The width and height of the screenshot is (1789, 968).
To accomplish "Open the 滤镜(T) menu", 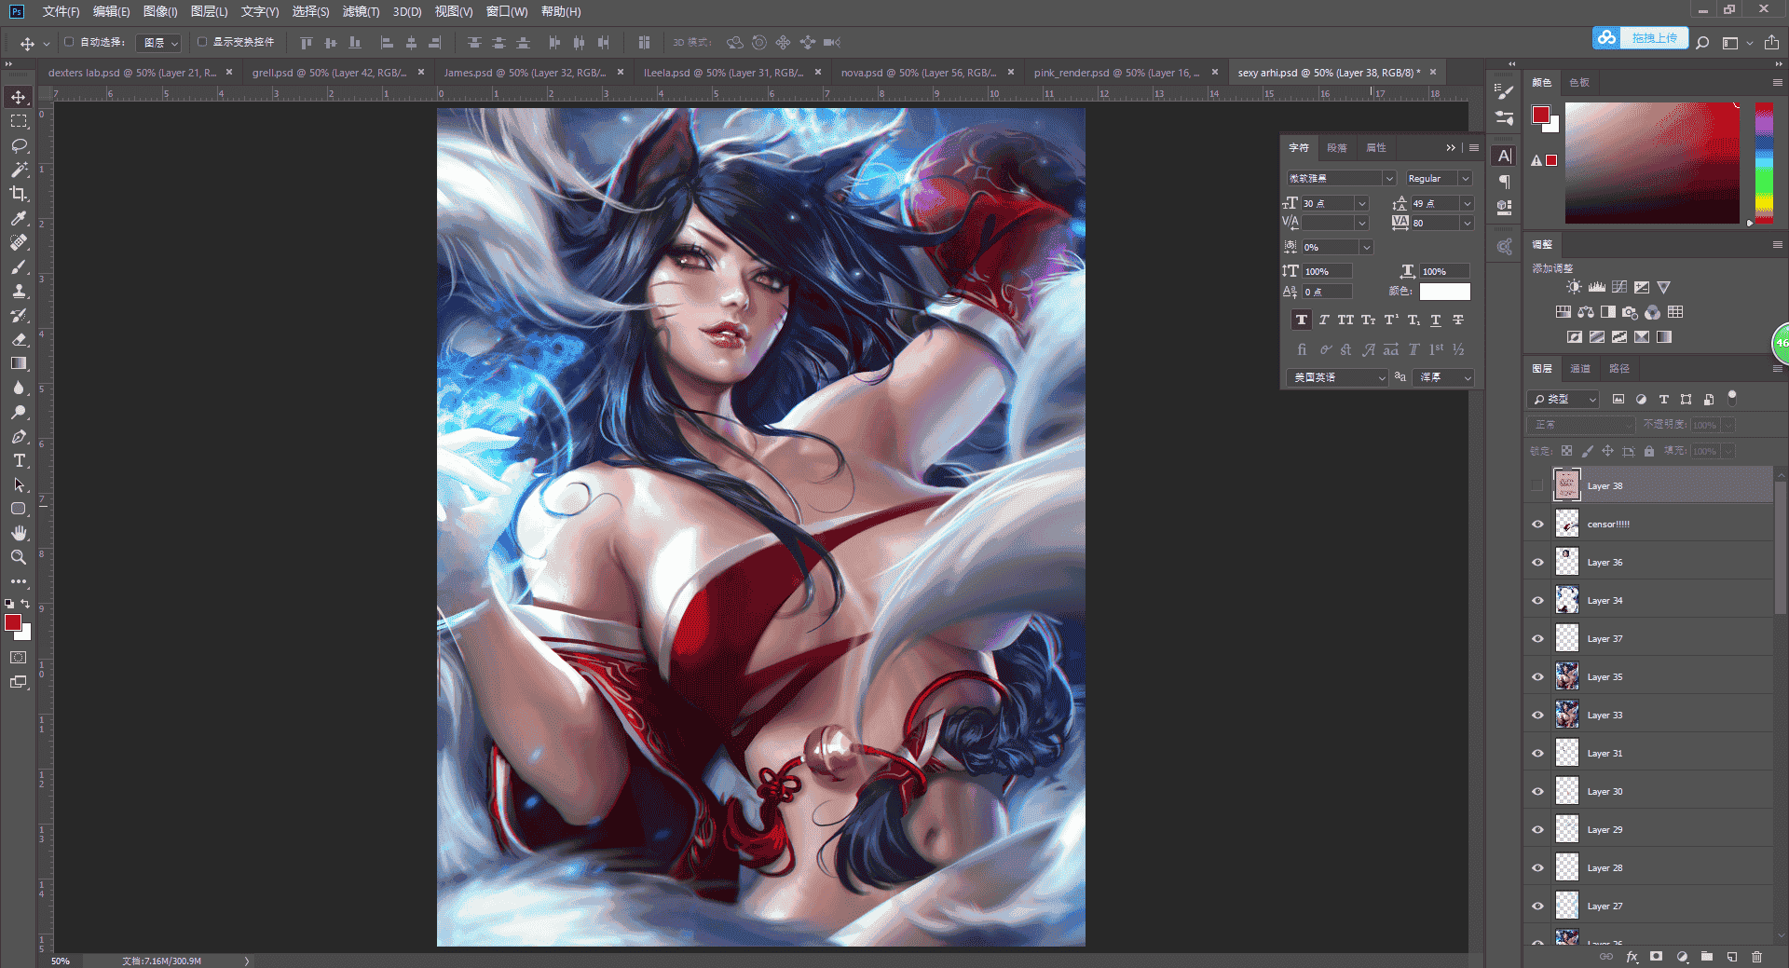I will (361, 11).
